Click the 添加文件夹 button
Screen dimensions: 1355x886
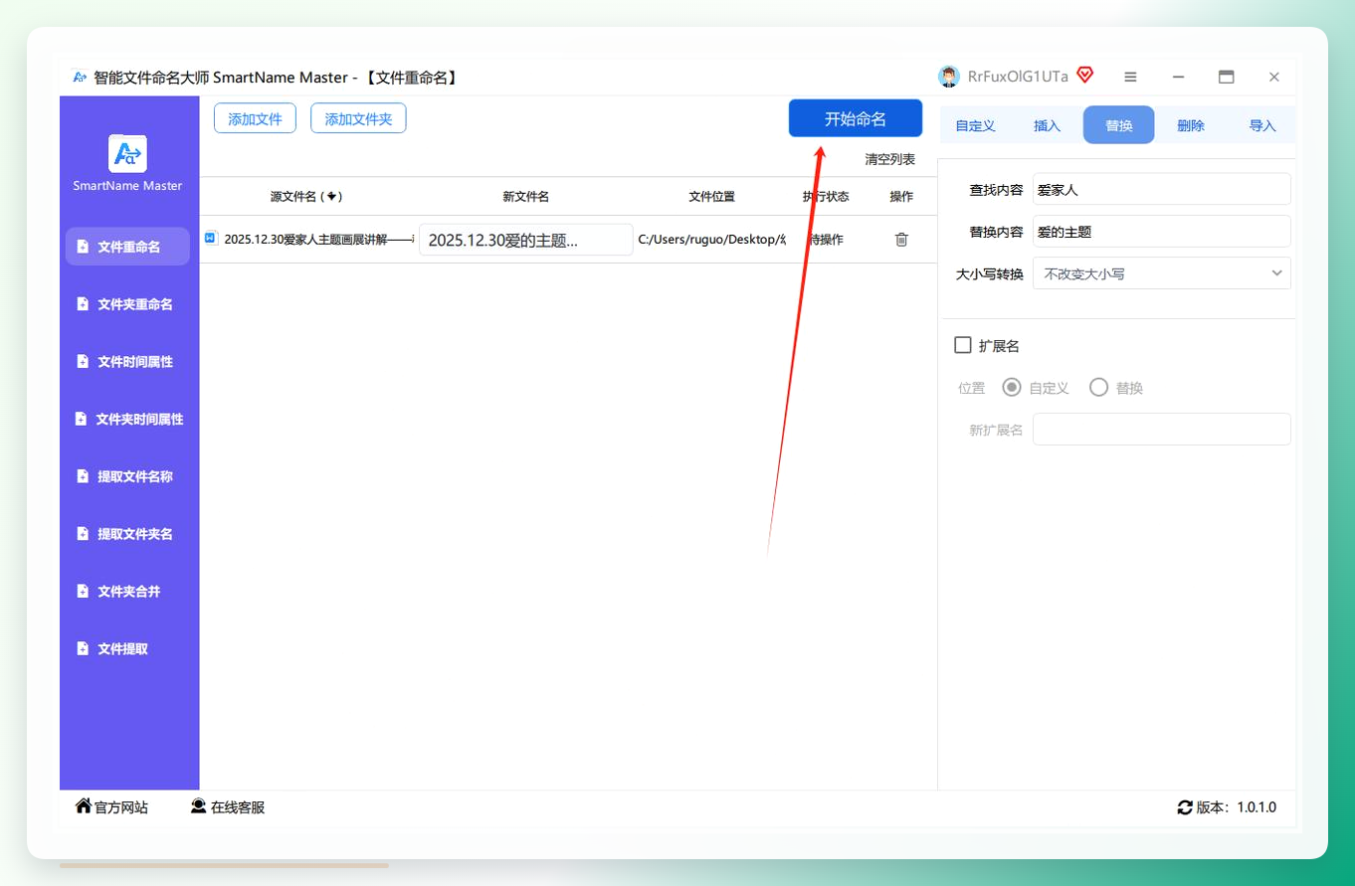point(358,118)
